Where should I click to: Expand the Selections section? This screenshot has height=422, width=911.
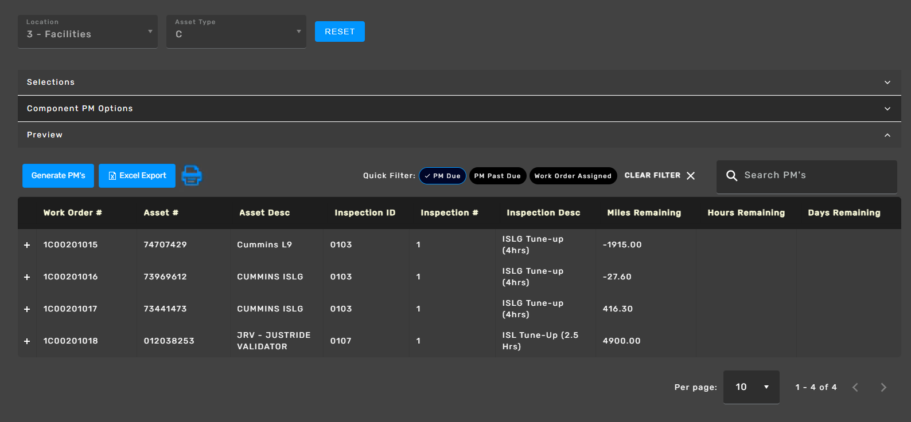pyautogui.click(x=459, y=82)
